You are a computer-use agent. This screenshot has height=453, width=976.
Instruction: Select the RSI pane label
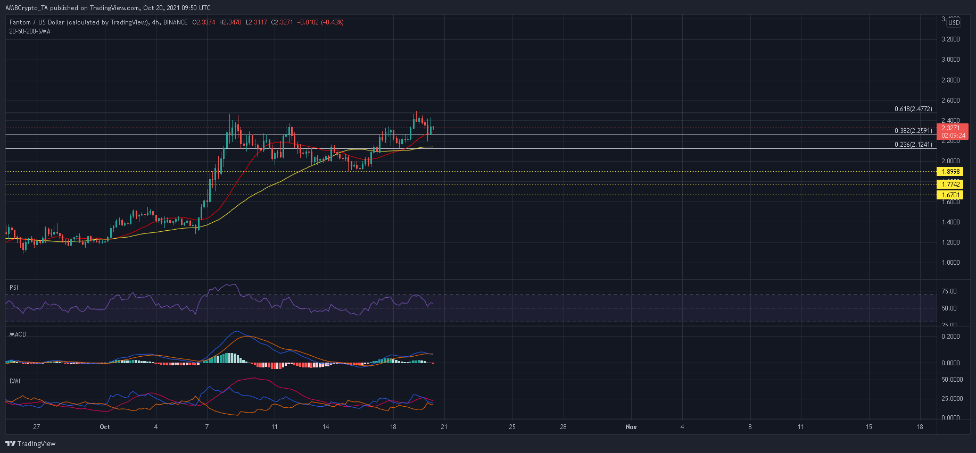click(x=14, y=288)
